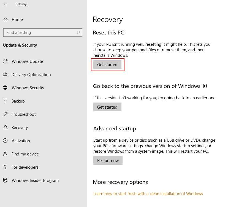Viewport: 244px width, 207px height.
Task: Open the For developers icon
Action: coord(5,167)
